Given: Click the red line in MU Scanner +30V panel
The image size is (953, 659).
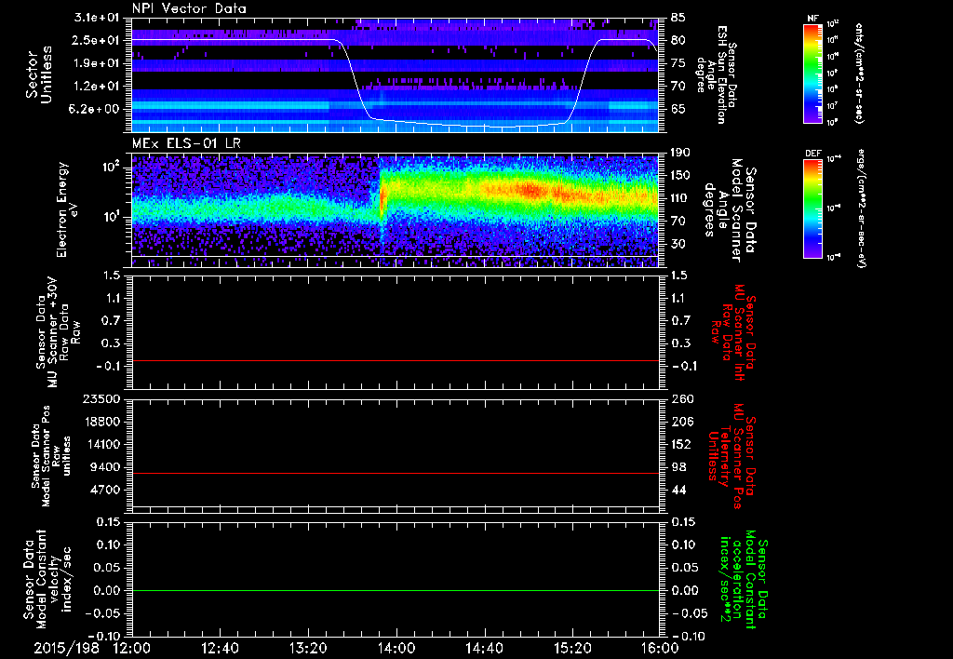Looking at the screenshot, I should 396,360.
